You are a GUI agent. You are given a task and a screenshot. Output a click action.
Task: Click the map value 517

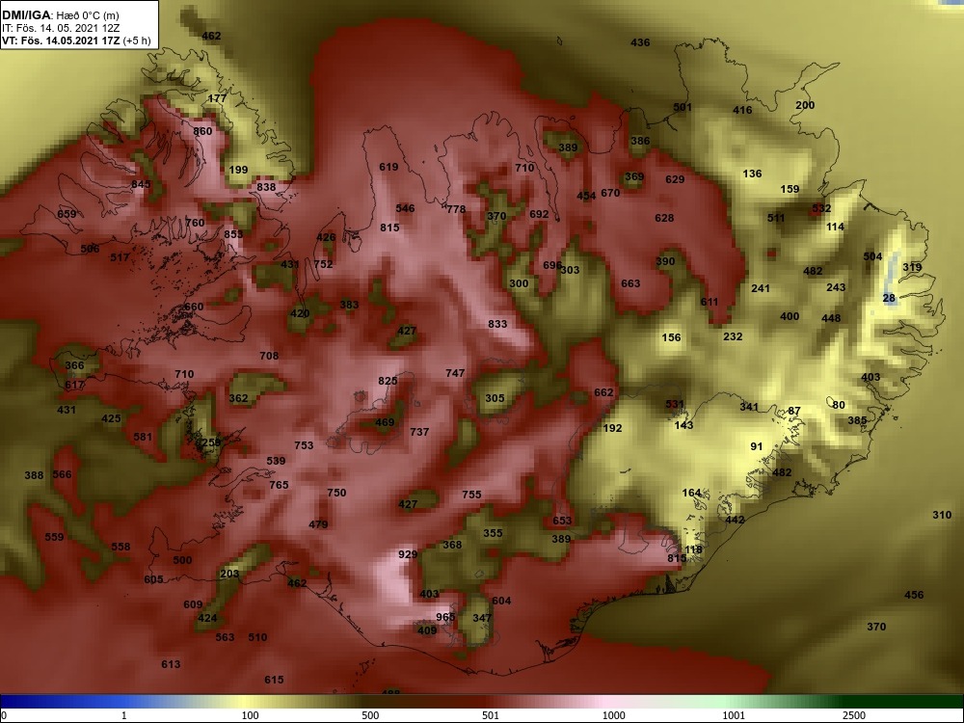pos(120,257)
